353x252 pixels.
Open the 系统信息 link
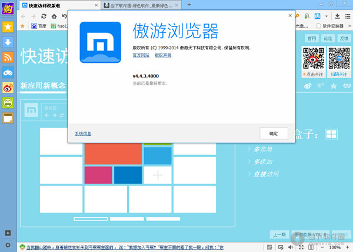coord(83,134)
